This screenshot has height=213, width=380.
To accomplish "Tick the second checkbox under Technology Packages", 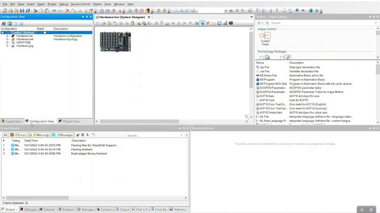I will pyautogui.click(x=282, y=58).
